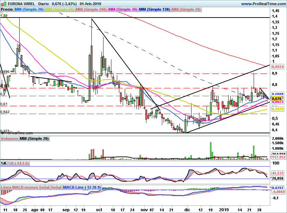Select the yellow MM (Simple 50) label
The width and height of the screenshot is (287, 213).
click(59, 10)
